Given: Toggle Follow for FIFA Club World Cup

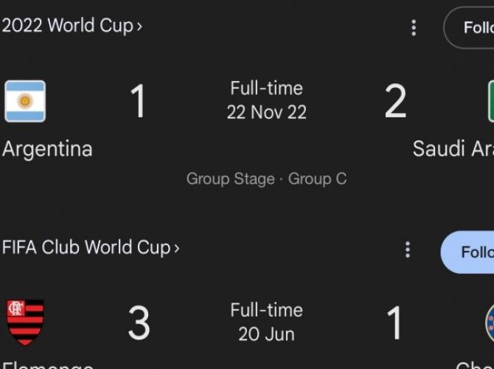Looking at the screenshot, I should click(467, 252).
